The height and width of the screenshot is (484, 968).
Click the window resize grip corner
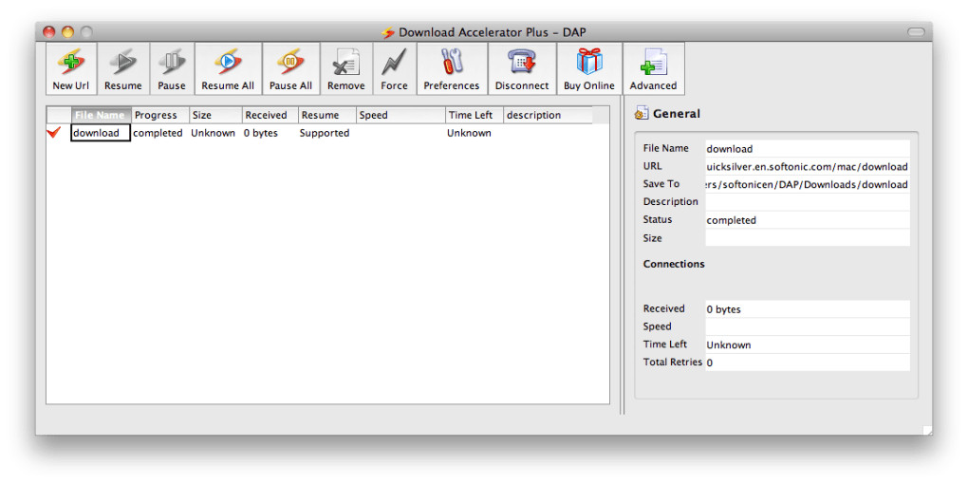927,430
